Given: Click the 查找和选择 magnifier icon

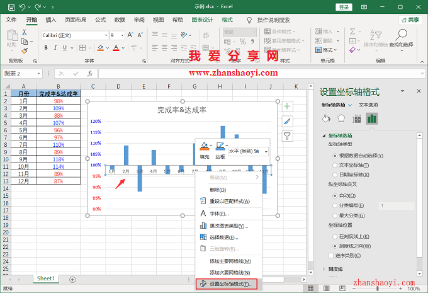Looking at the screenshot, I should pos(401,35).
